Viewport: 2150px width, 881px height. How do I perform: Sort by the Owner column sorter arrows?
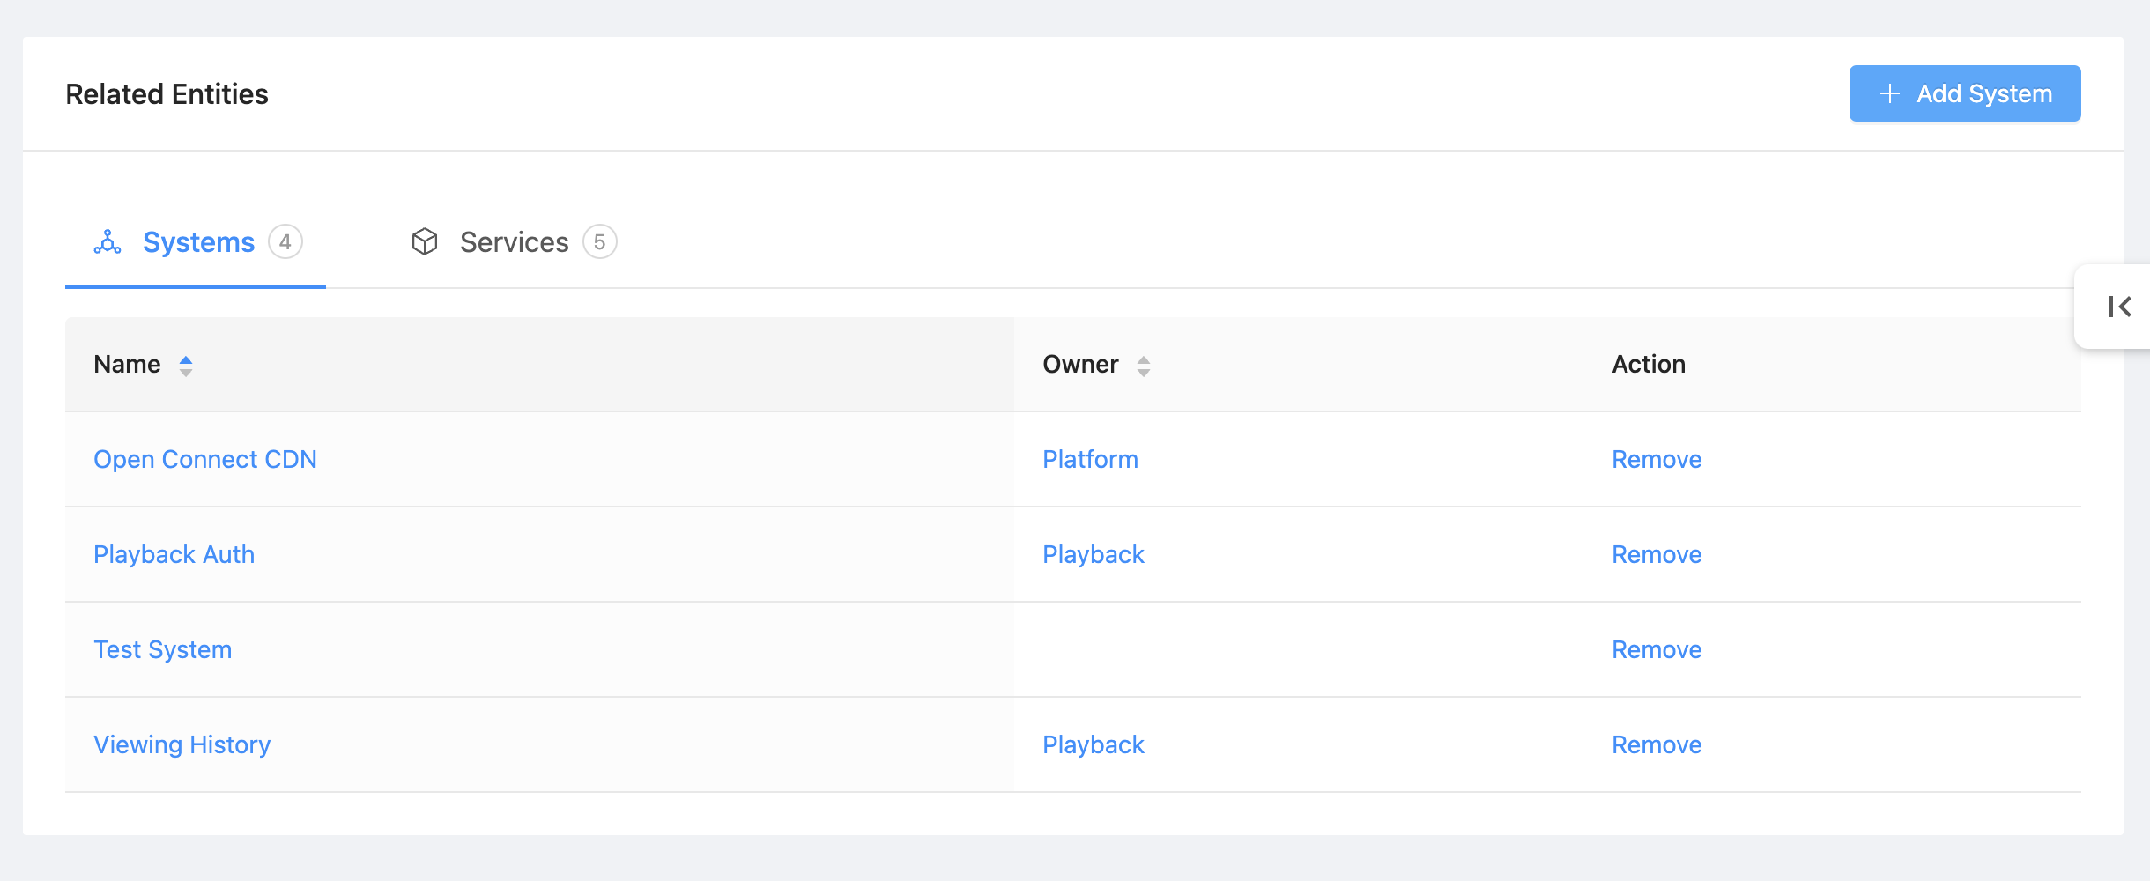click(x=1143, y=366)
